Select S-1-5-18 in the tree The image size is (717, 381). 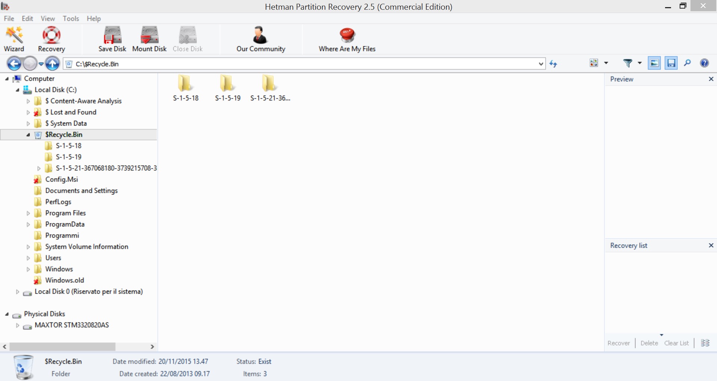click(69, 146)
